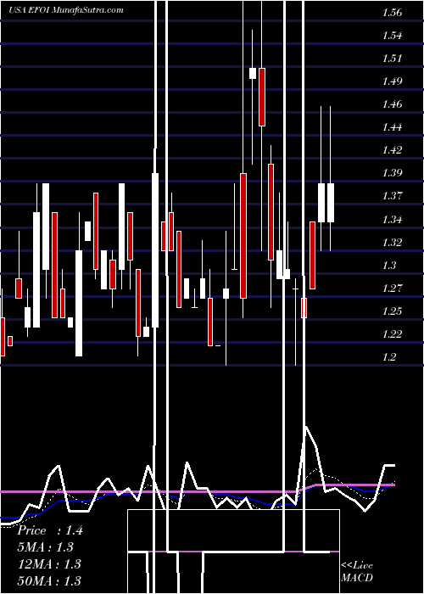
Task: Click the 1.42 price axis label
Action: 392,150
